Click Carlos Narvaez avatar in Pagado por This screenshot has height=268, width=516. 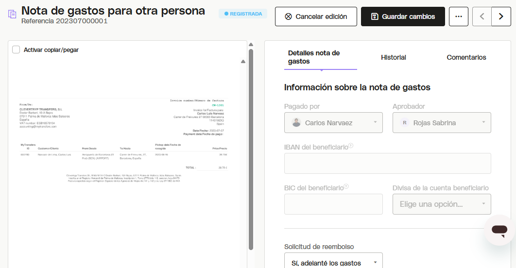[296, 123]
